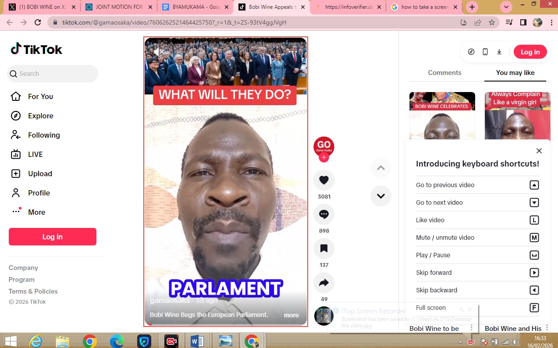Bookmark this page with the star icon
Screen dimensions: 558x348
[492, 22]
